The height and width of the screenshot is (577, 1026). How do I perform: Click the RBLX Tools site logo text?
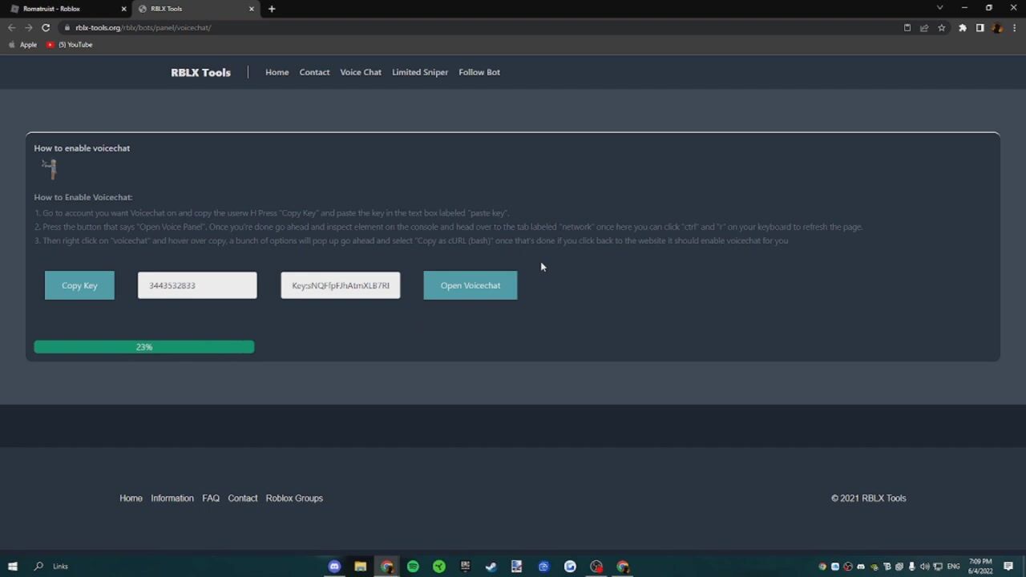coord(200,72)
